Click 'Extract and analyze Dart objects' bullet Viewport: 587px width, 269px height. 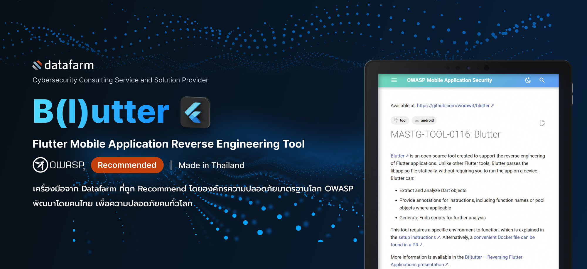click(433, 190)
